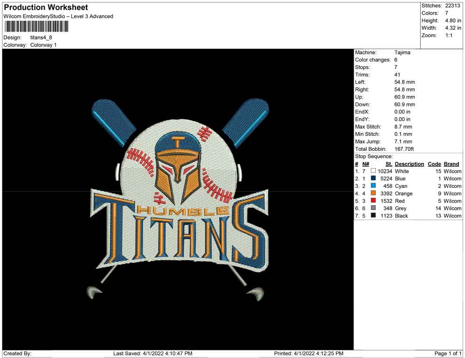Click the Height value '4.80 in'
This screenshot has width=465, height=358.
[x=453, y=21]
